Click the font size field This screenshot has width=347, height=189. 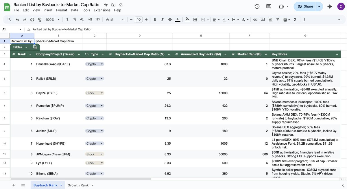(139, 19)
